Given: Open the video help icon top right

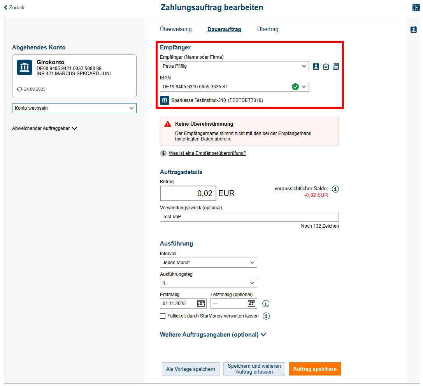Looking at the screenshot, I should tap(416, 7).
